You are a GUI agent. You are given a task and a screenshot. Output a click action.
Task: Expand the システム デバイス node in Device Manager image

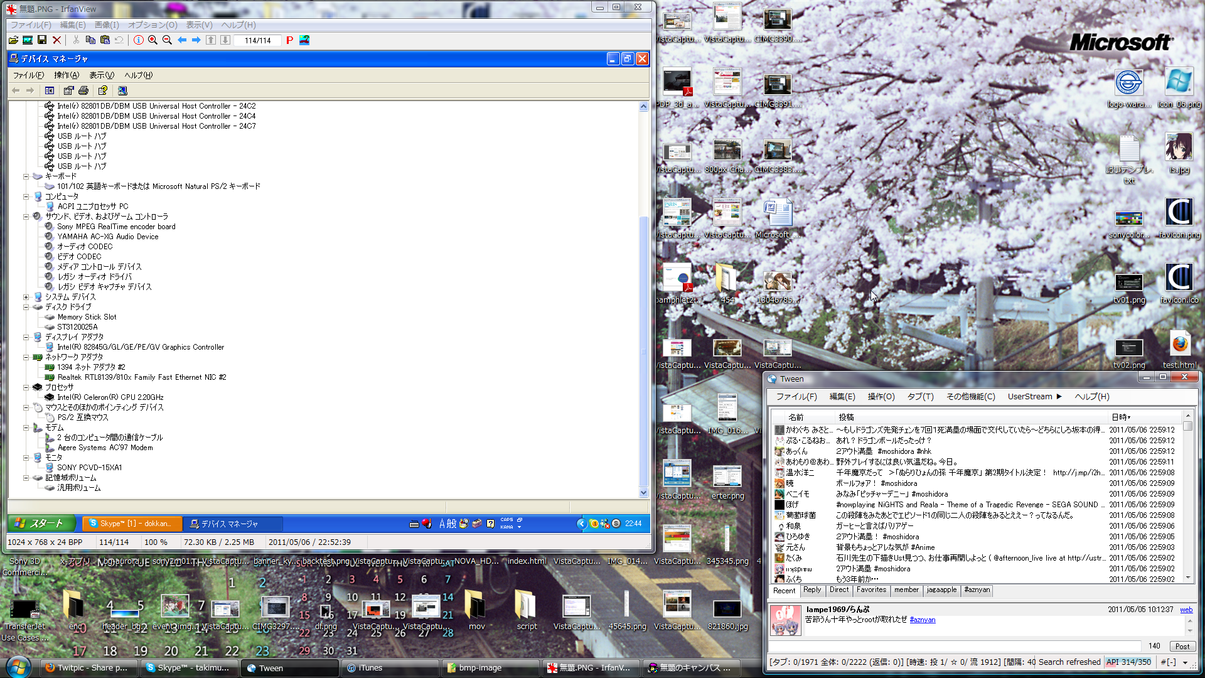click(26, 297)
